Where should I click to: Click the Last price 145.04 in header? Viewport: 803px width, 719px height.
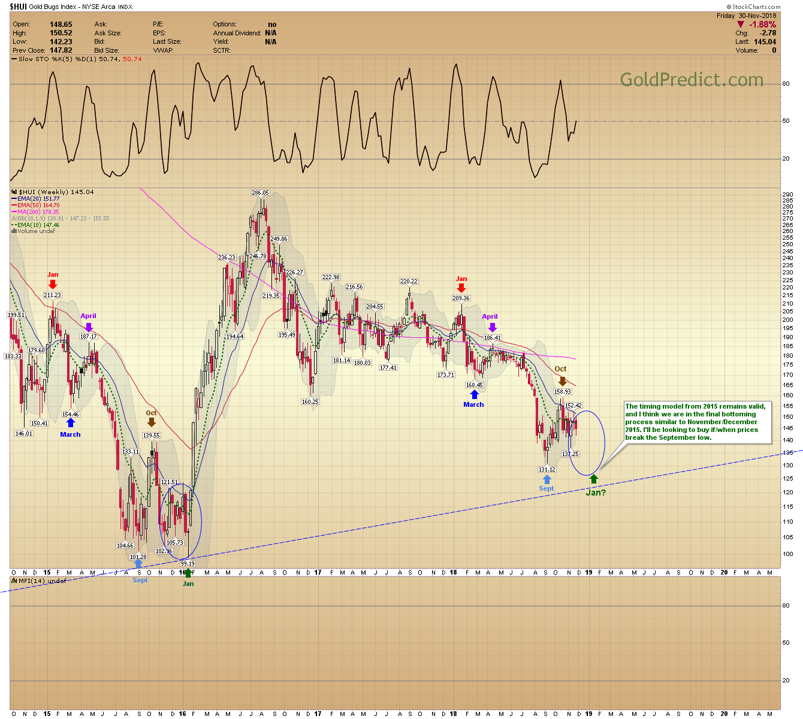point(765,42)
